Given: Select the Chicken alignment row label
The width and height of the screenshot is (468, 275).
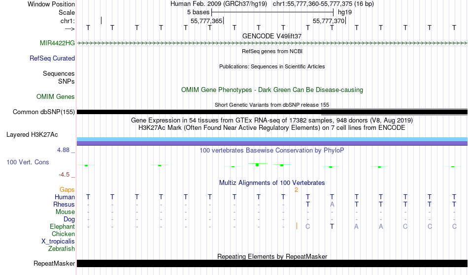Looking at the screenshot, I should [63, 234].
